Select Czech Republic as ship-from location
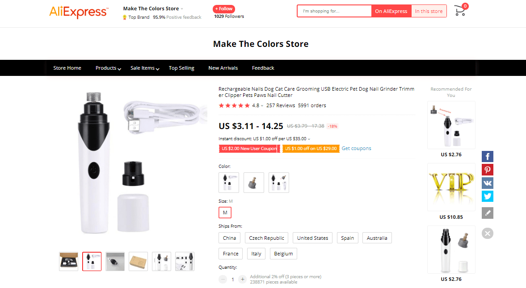Viewport: 526px width, 288px height. pyautogui.click(x=267, y=238)
